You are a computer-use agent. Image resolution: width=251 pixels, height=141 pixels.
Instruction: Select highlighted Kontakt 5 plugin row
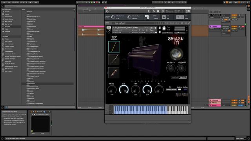click(48, 83)
